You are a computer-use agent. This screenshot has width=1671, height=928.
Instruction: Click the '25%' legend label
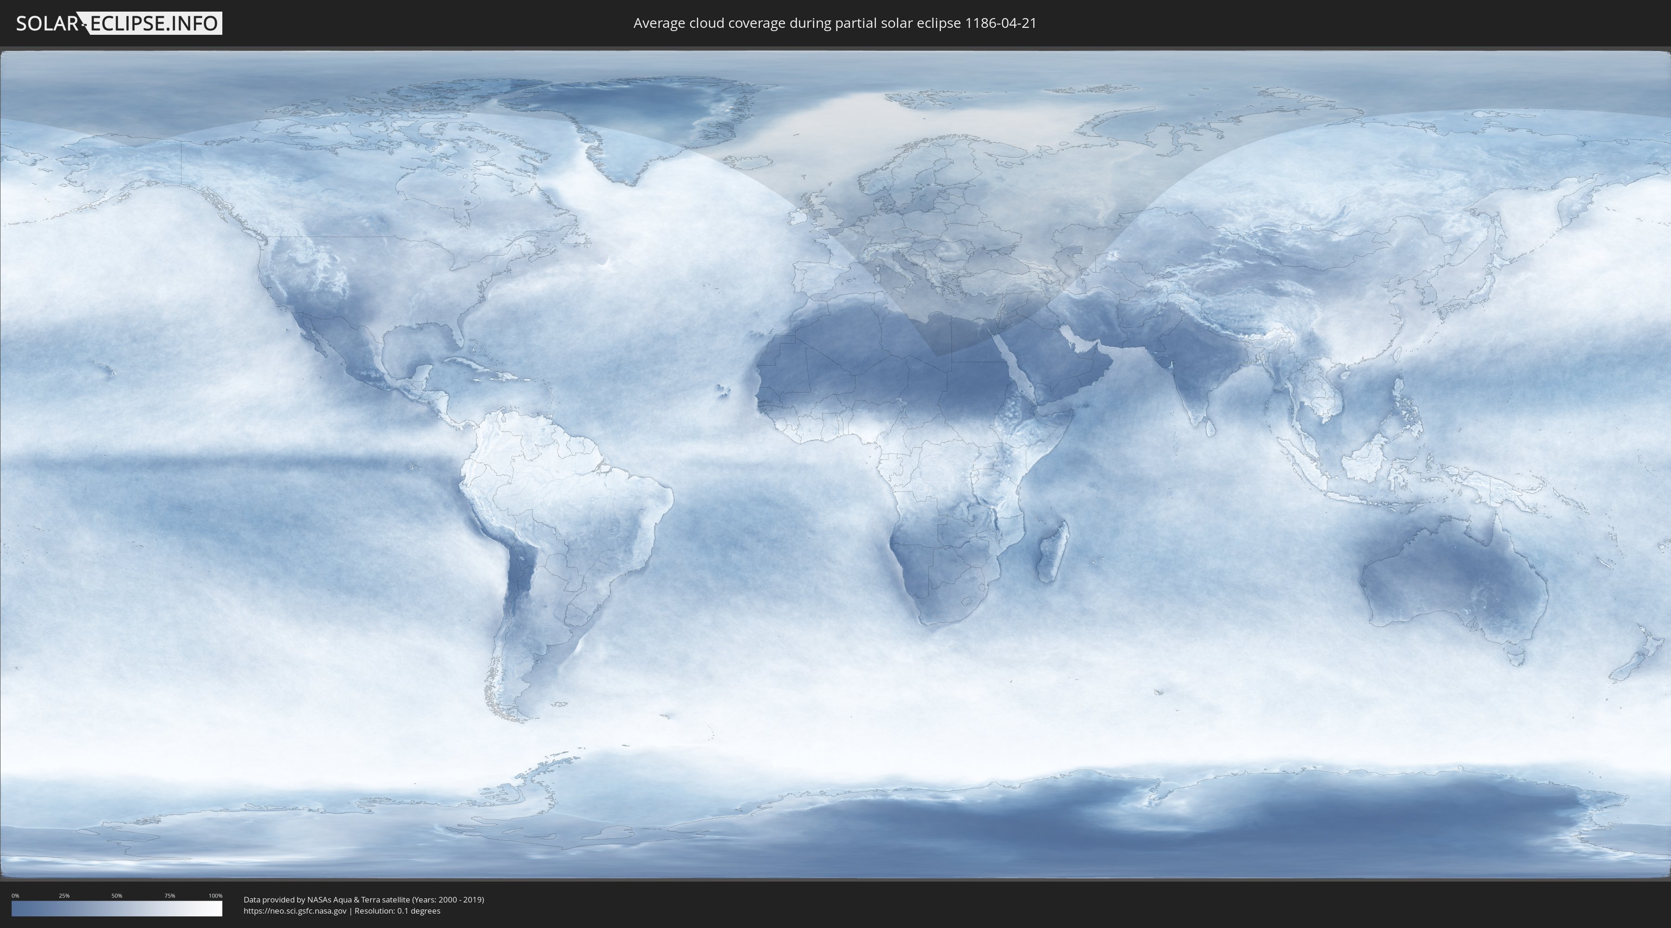(64, 896)
